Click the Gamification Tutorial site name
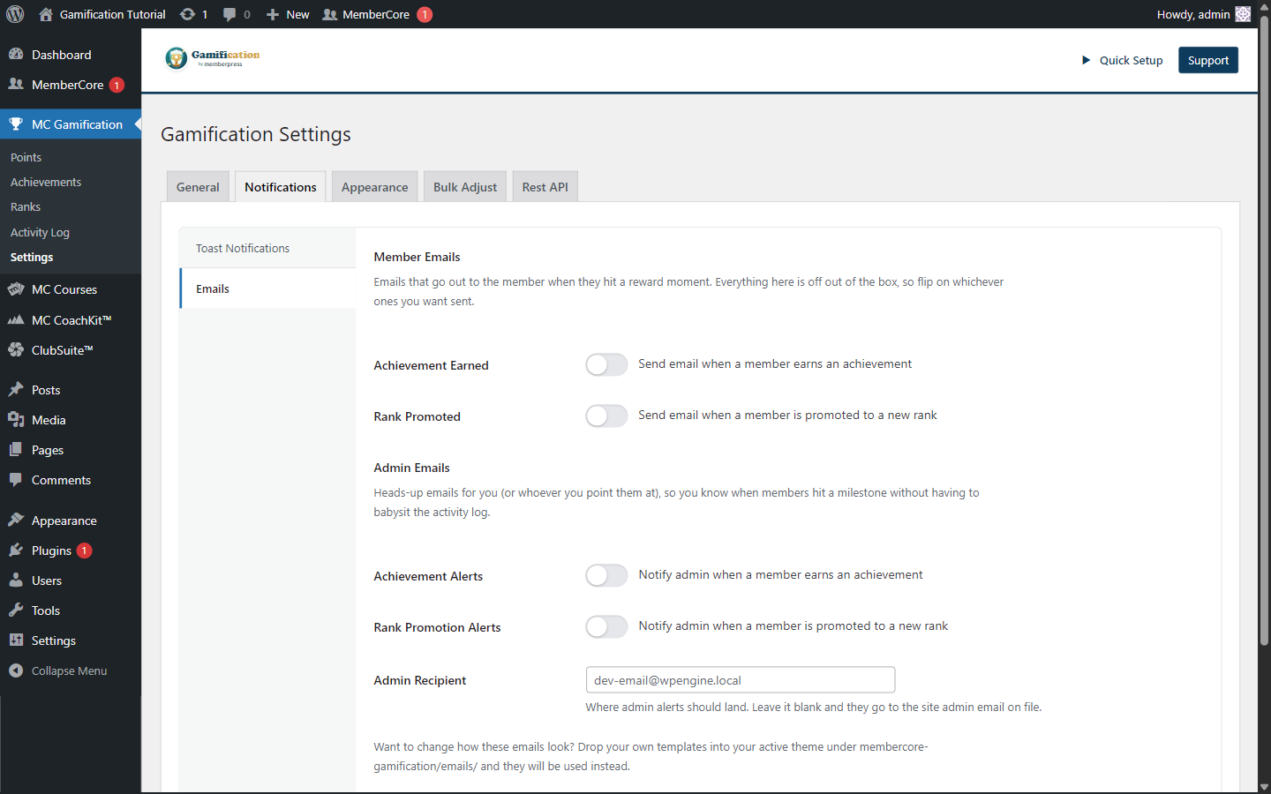The width and height of the screenshot is (1271, 794). (x=112, y=14)
